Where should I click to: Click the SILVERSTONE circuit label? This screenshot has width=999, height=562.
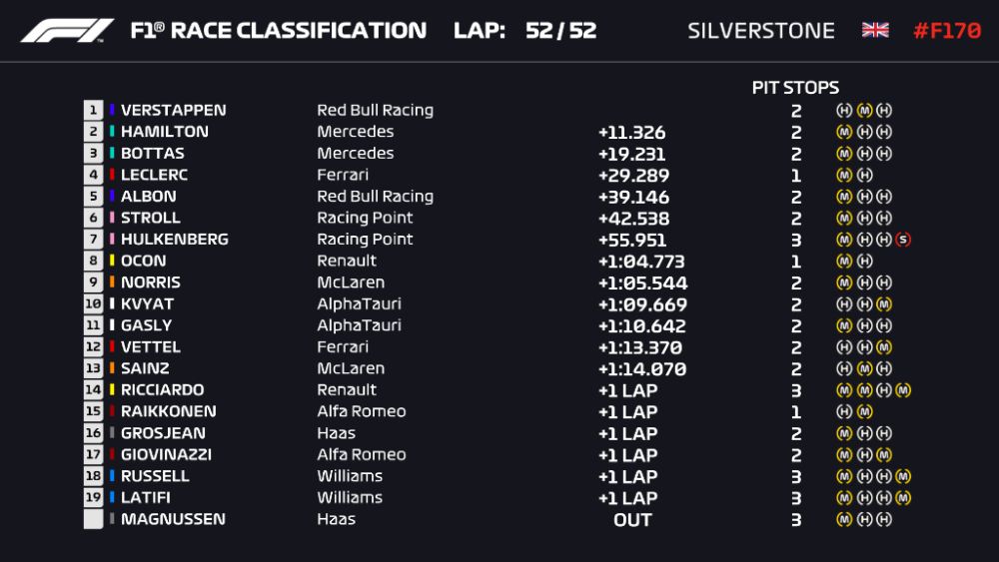click(x=761, y=30)
